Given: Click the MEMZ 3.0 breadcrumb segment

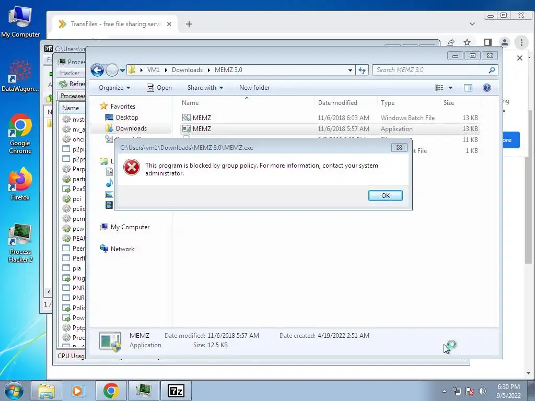Looking at the screenshot, I should (x=228, y=70).
